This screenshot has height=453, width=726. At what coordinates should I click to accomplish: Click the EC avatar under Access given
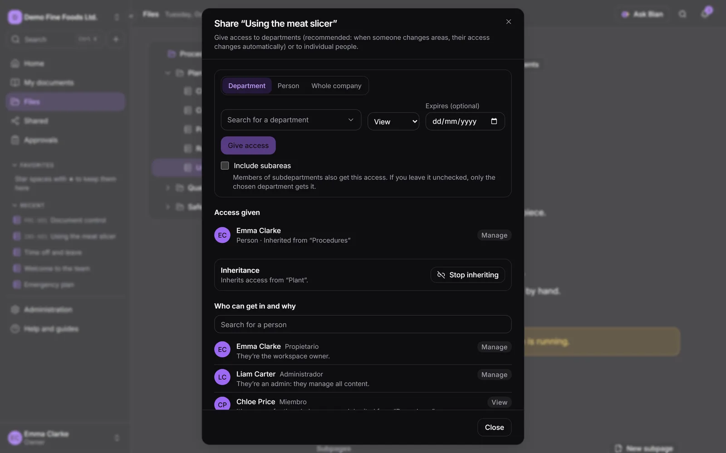[x=222, y=235]
